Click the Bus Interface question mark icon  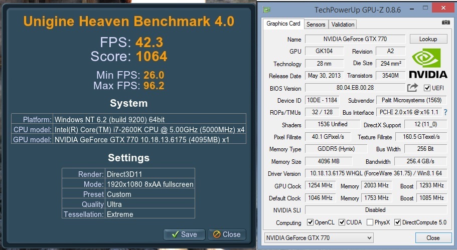(x=445, y=113)
